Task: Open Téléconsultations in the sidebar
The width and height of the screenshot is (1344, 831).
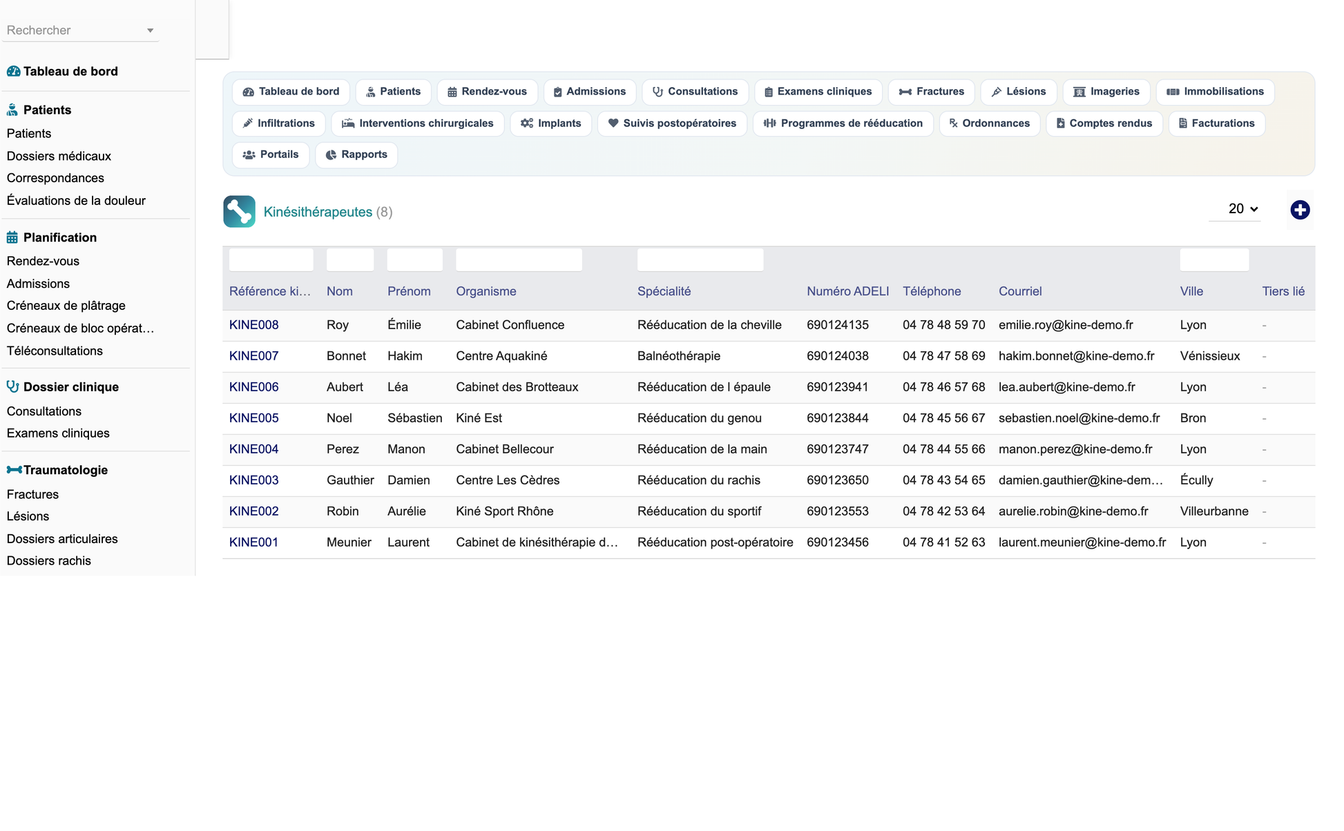Action: pyautogui.click(x=55, y=351)
